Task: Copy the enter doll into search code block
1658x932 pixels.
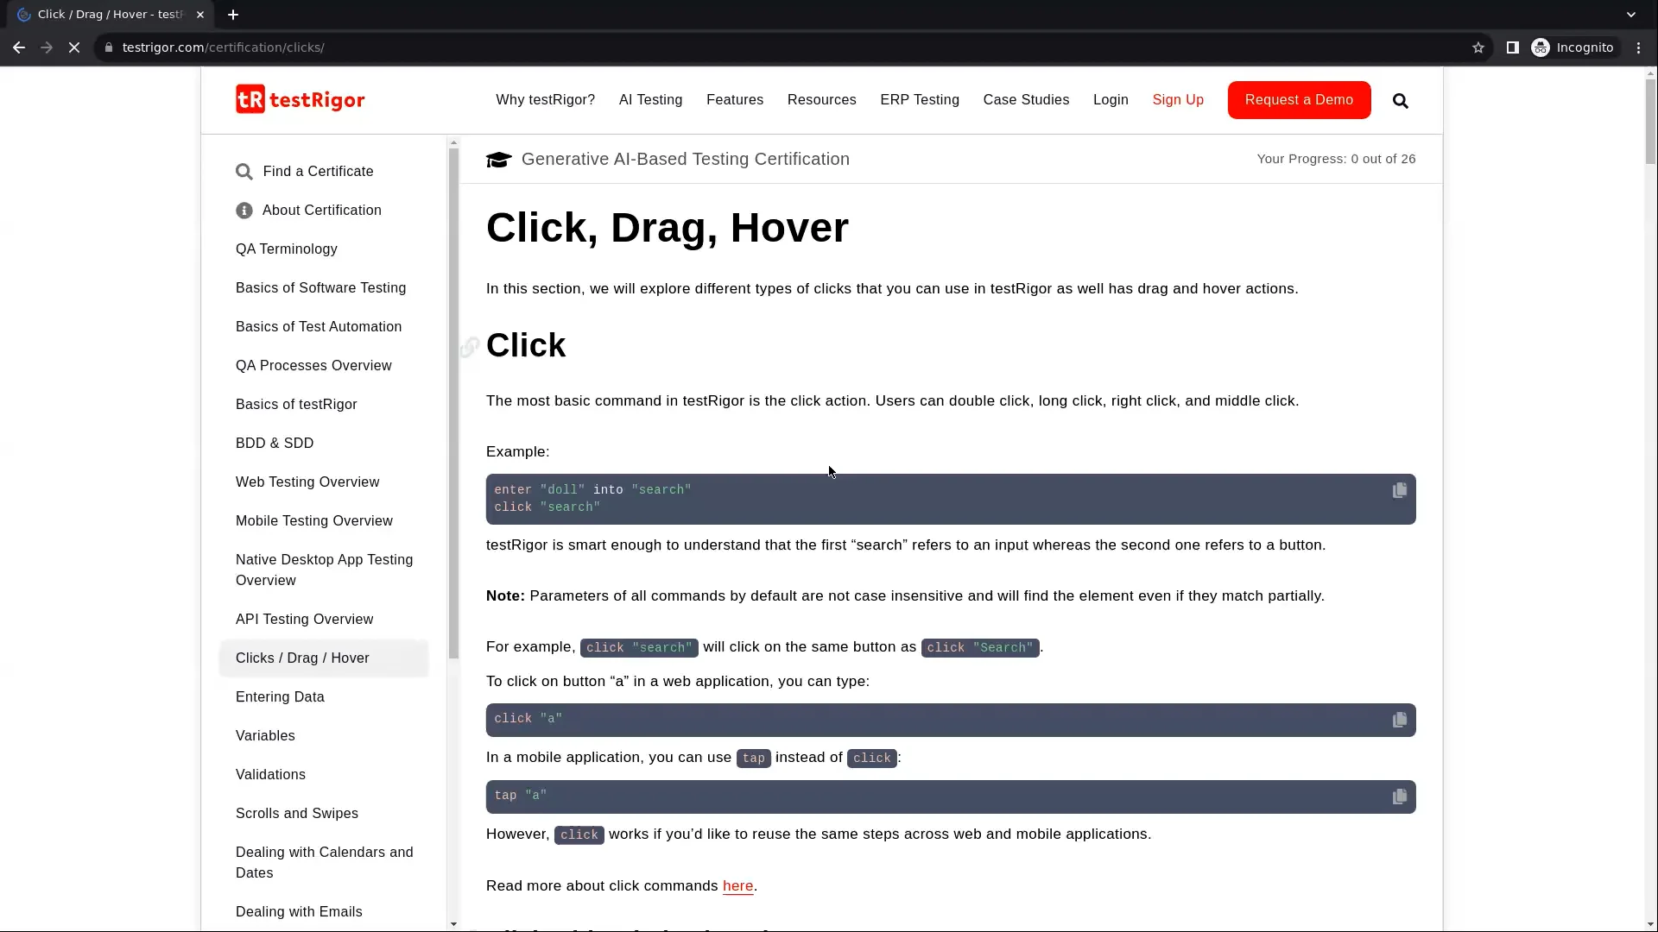Action: pyautogui.click(x=1400, y=490)
